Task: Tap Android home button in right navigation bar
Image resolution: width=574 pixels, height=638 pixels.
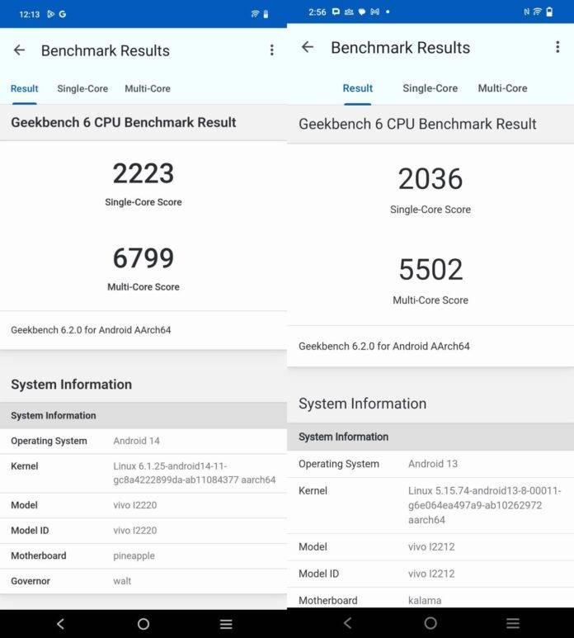Action: [430, 622]
